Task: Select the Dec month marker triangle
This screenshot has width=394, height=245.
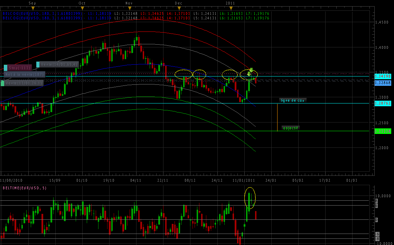Action: point(179,8)
